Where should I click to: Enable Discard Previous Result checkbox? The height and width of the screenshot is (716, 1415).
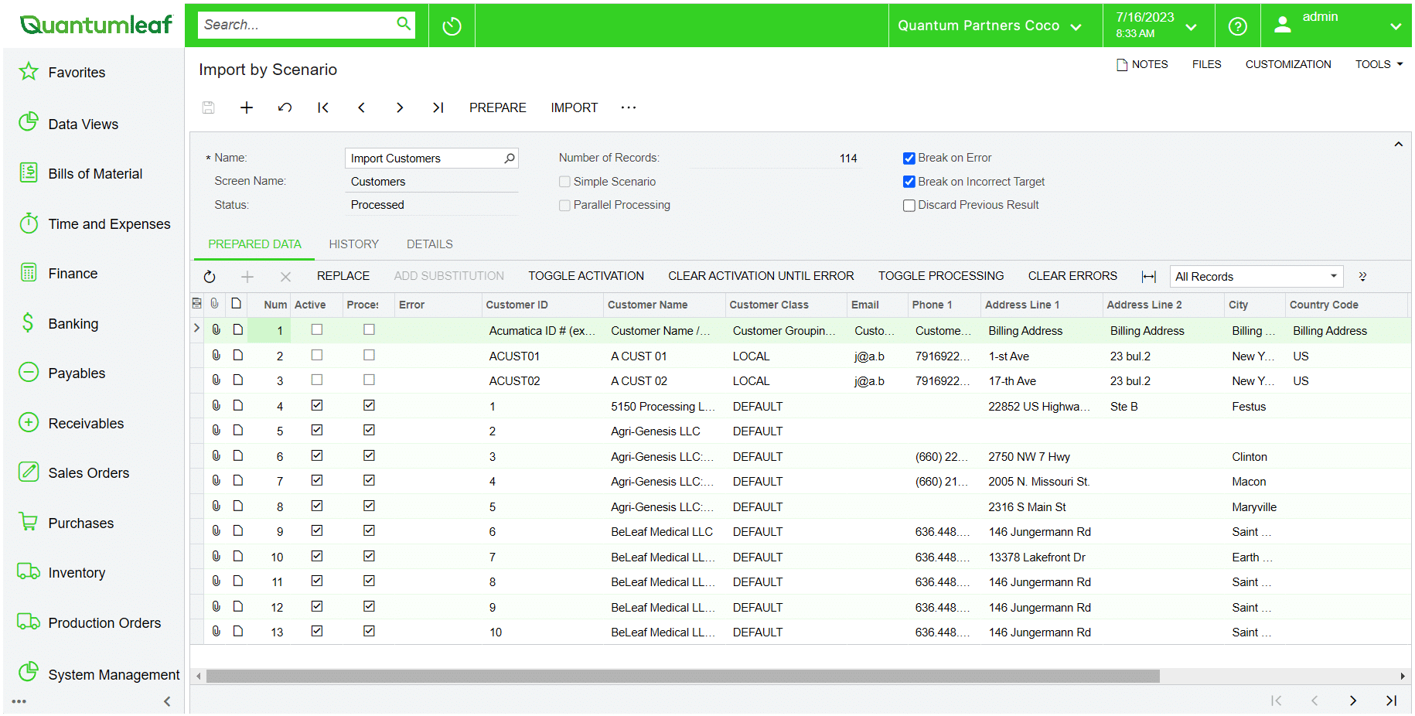click(x=909, y=206)
